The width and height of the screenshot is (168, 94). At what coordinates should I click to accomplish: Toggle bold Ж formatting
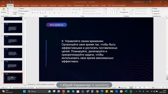pos(32,13)
